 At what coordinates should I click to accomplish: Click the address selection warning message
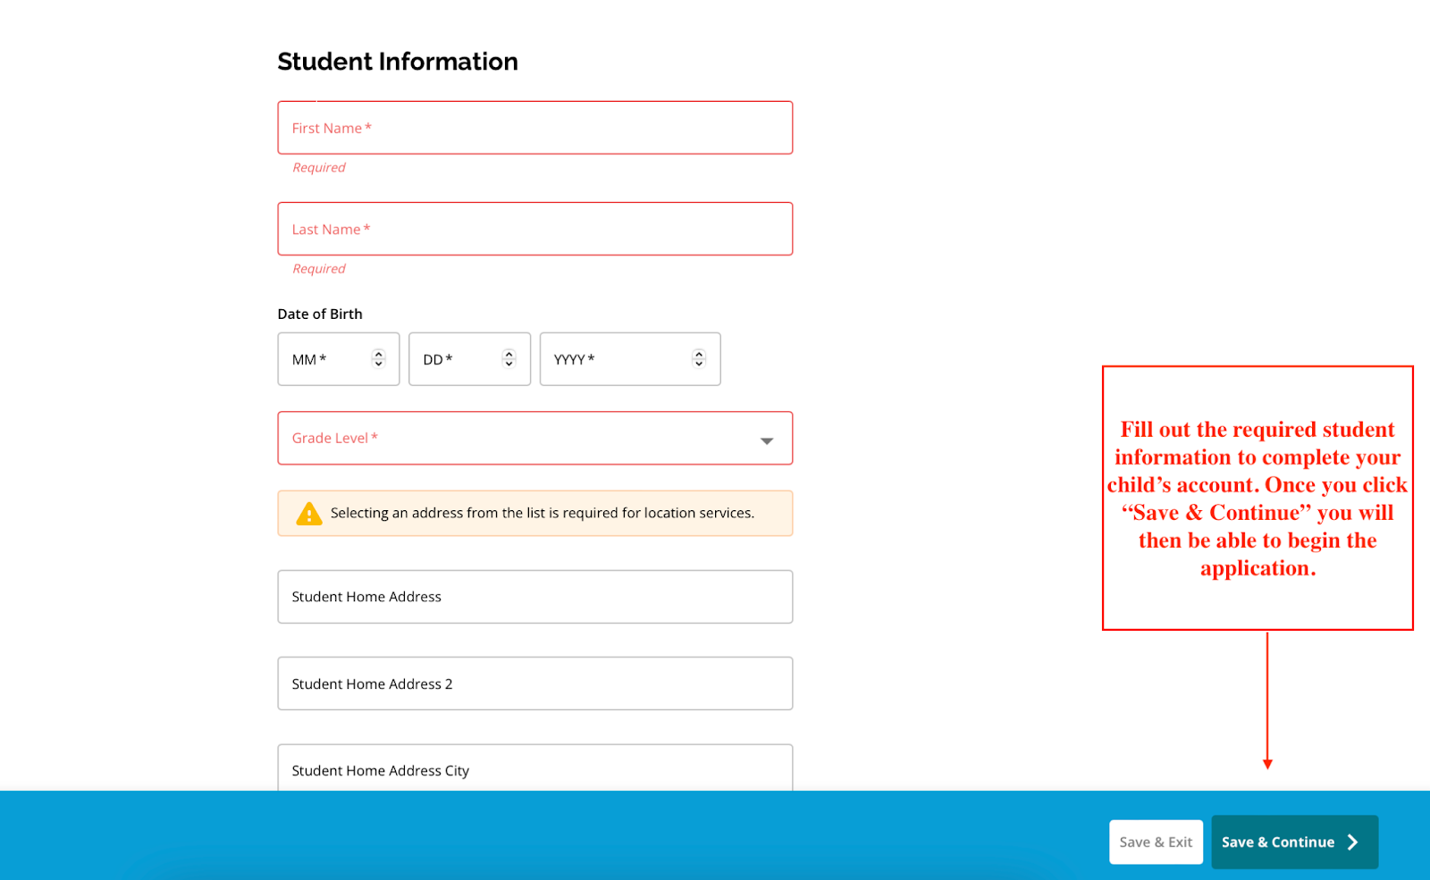pos(534,513)
